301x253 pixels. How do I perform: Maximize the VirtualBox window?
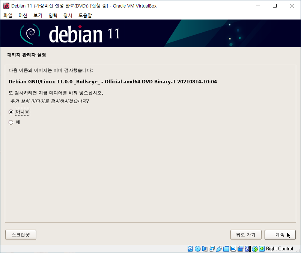pyautogui.click(x=275, y=6)
